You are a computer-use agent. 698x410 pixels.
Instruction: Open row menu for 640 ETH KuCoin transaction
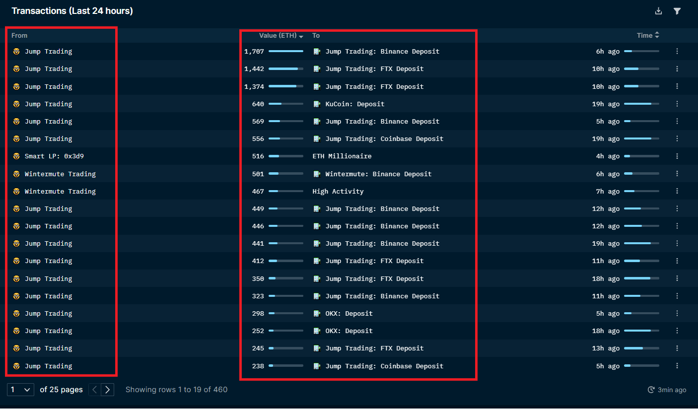pyautogui.click(x=677, y=104)
